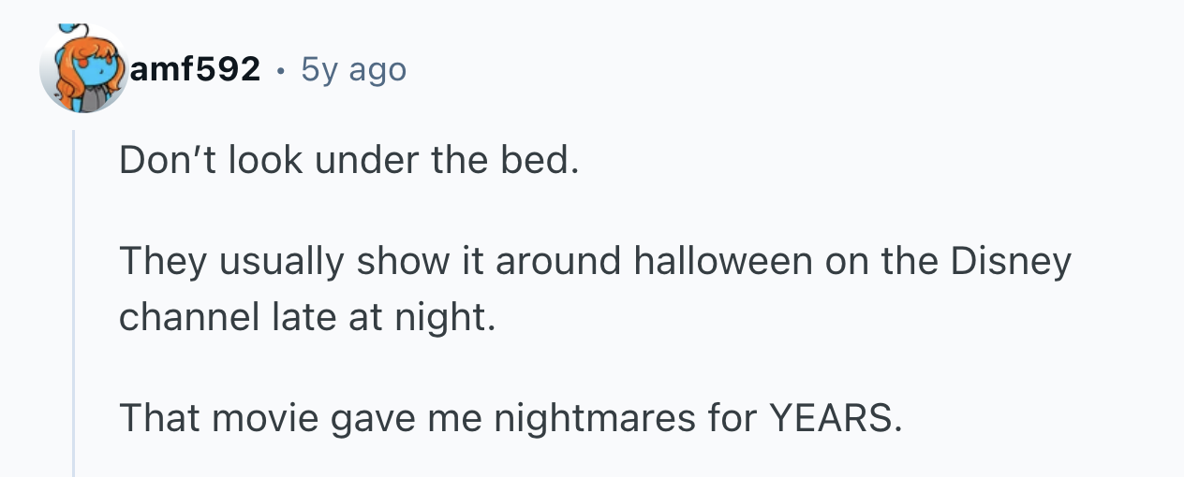Click the word "That" starting the last sentence

pyautogui.click(x=158, y=419)
